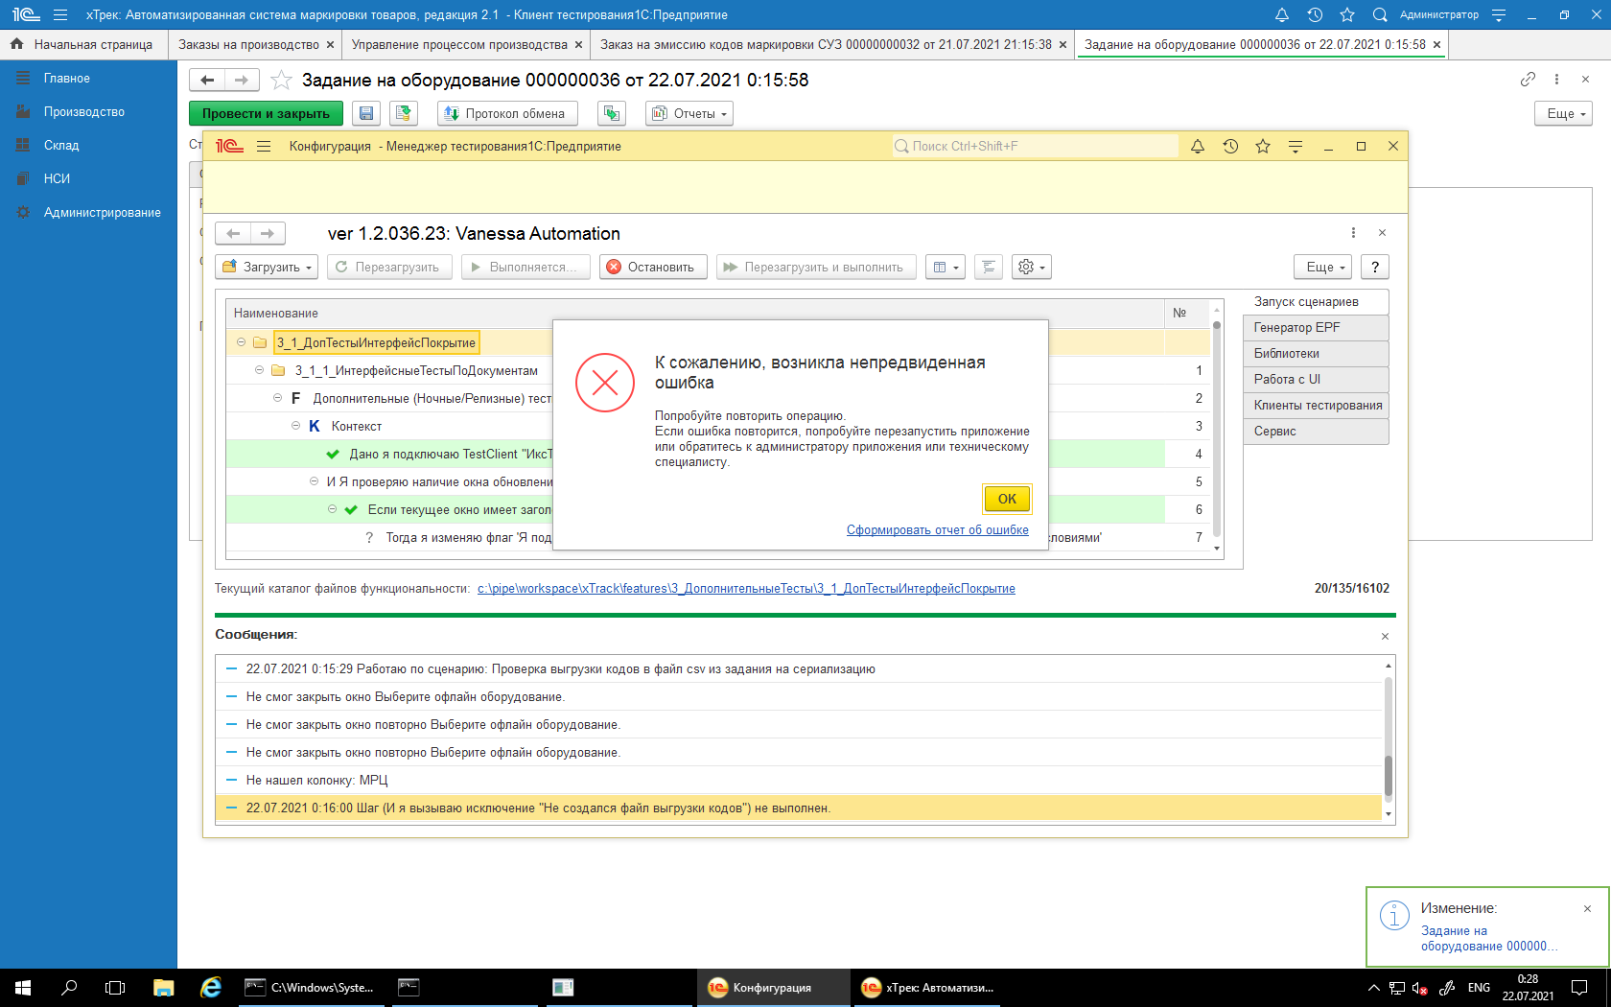This screenshot has height=1007, width=1611.
Task: Switch to 'Клиенты тестирования' tab
Action: click(x=1316, y=406)
